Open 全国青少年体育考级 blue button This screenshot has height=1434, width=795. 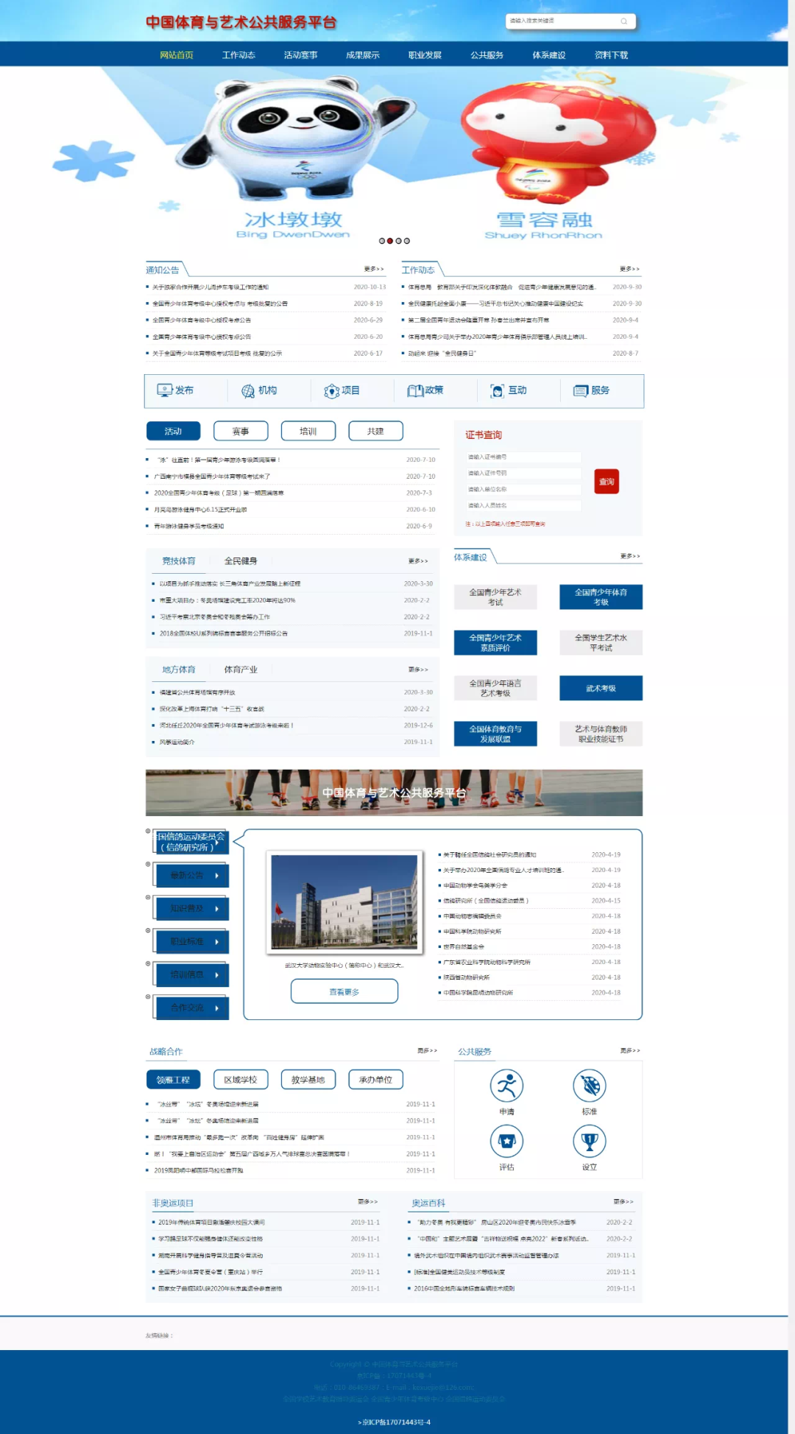tap(601, 597)
